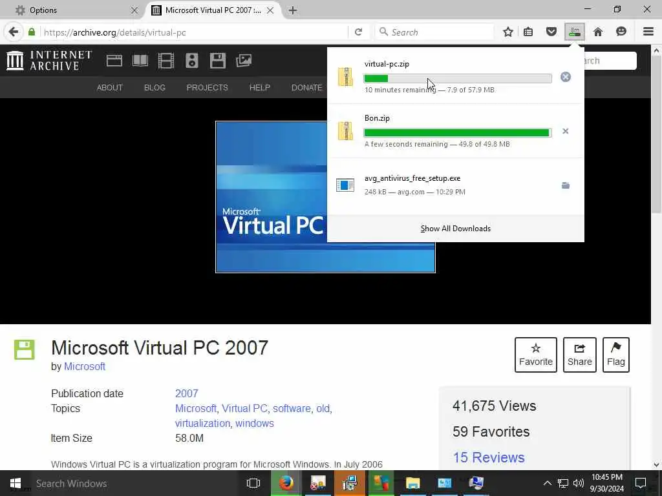The image size is (662, 496).
Task: Open the Microsoft author link
Action: 85,367
